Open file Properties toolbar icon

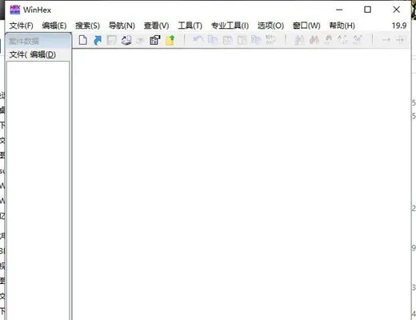(155, 40)
